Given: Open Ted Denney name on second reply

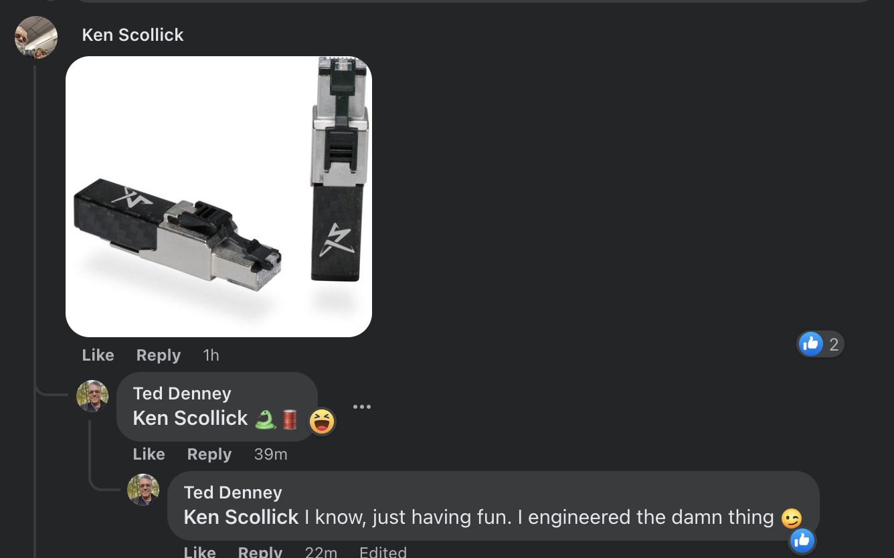Looking at the screenshot, I should pos(233,492).
